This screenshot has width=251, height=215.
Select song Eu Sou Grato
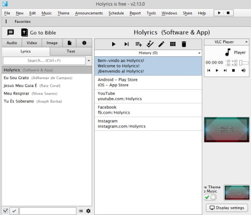click(x=47, y=78)
